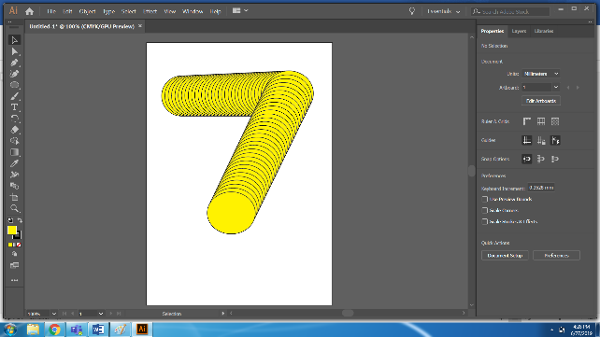Set paint to None swatch
This screenshot has height=337, width=600.
(19, 245)
